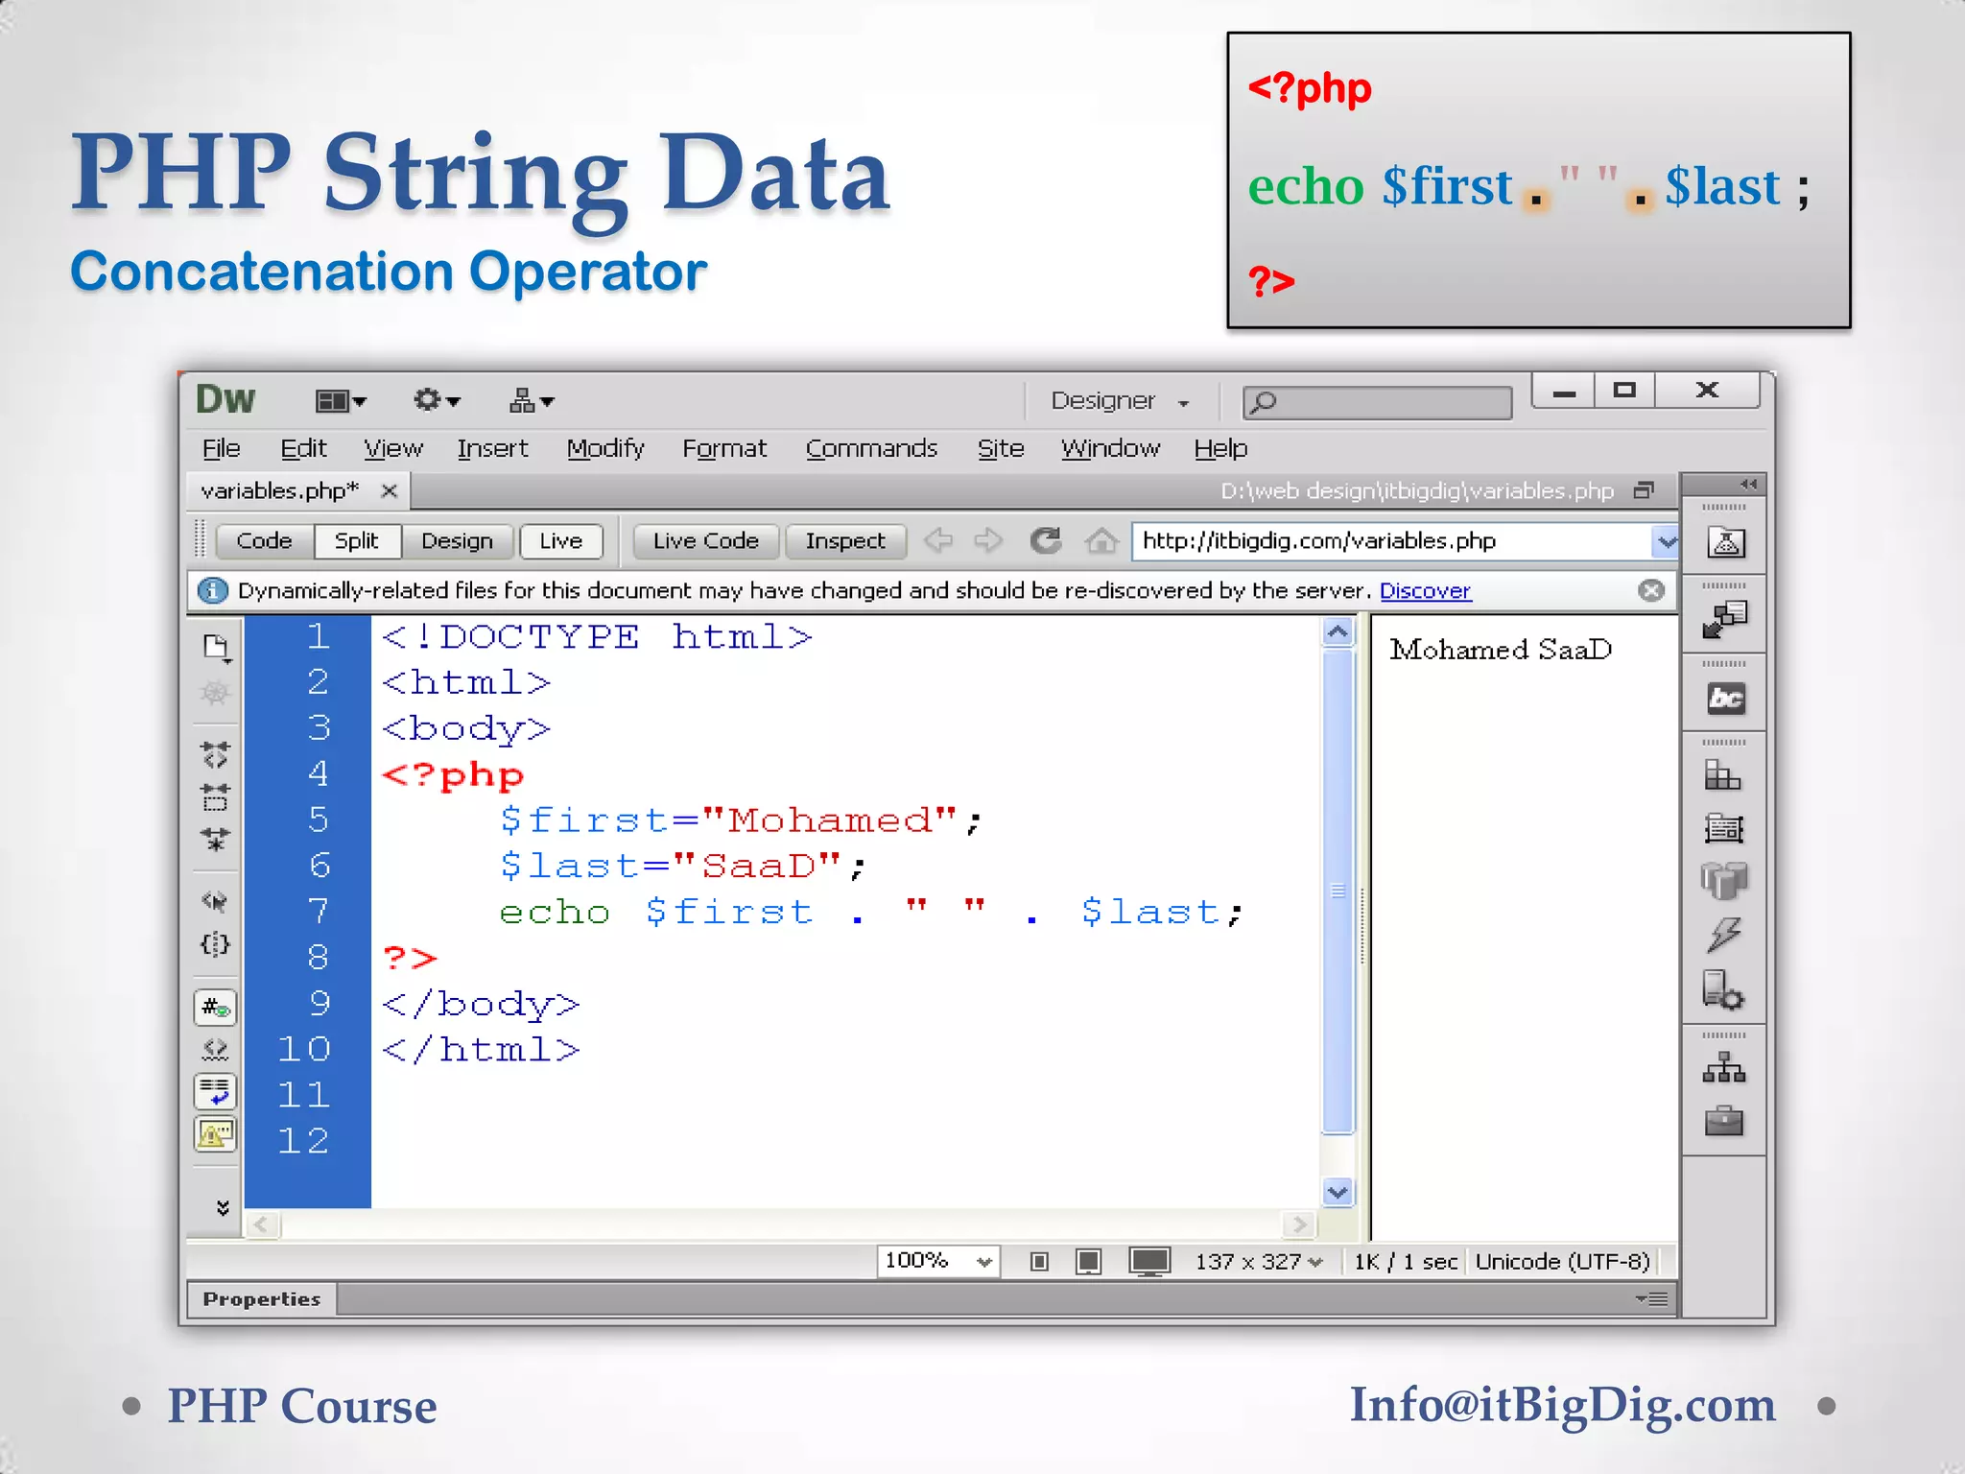Screen dimensions: 1965x1474
Task: Open the Databases panel icon
Action: coord(1724,880)
